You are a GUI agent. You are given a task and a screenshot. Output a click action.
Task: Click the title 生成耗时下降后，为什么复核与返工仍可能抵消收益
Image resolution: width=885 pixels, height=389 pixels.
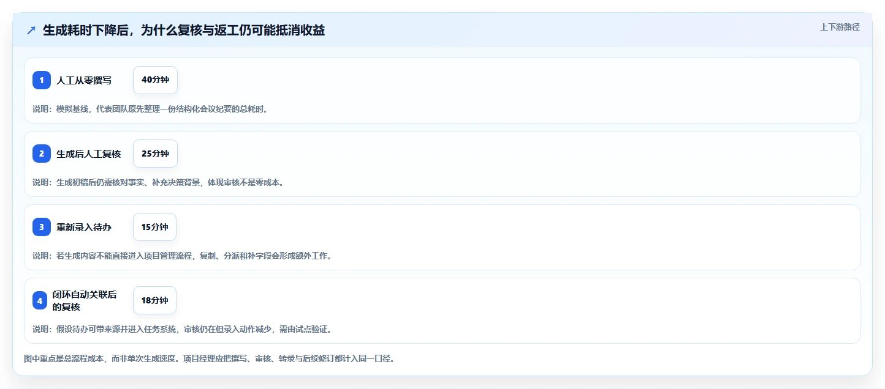click(x=184, y=31)
